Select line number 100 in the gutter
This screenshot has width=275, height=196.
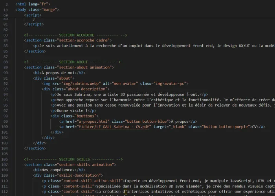click(x=5, y=127)
